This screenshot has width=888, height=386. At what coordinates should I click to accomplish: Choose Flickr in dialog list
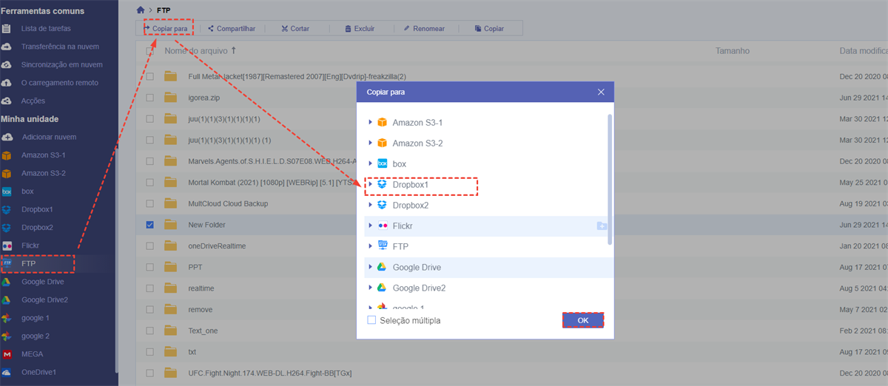[404, 226]
